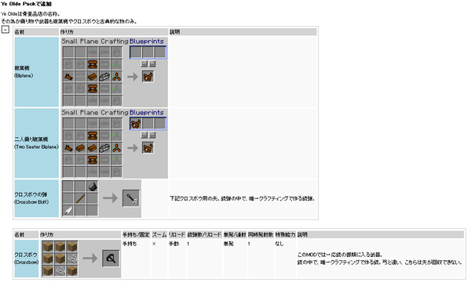The image size is (471, 286).
Task: Click the 'ズーム' column header
Action: 159,234
